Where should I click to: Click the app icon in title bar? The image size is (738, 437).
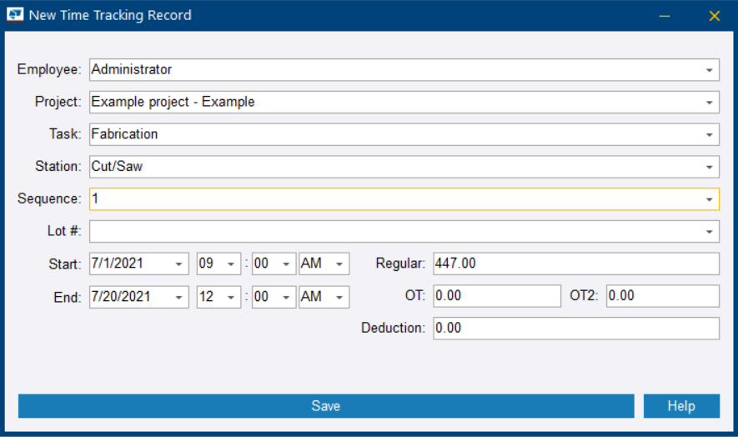pyautogui.click(x=15, y=15)
